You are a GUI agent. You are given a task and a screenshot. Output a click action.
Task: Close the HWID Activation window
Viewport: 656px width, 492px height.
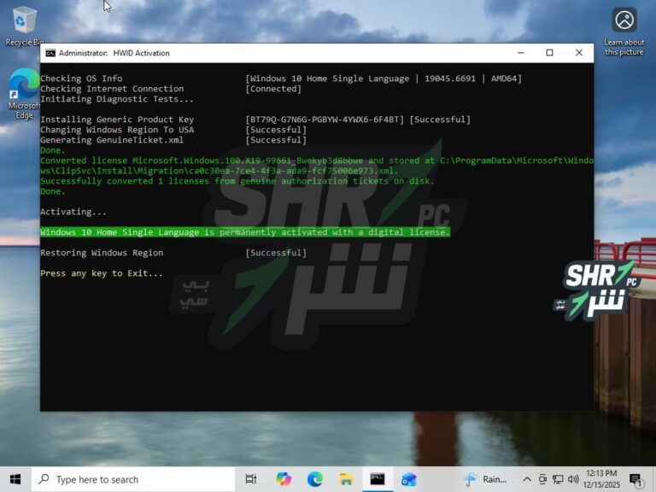pyautogui.click(x=579, y=53)
